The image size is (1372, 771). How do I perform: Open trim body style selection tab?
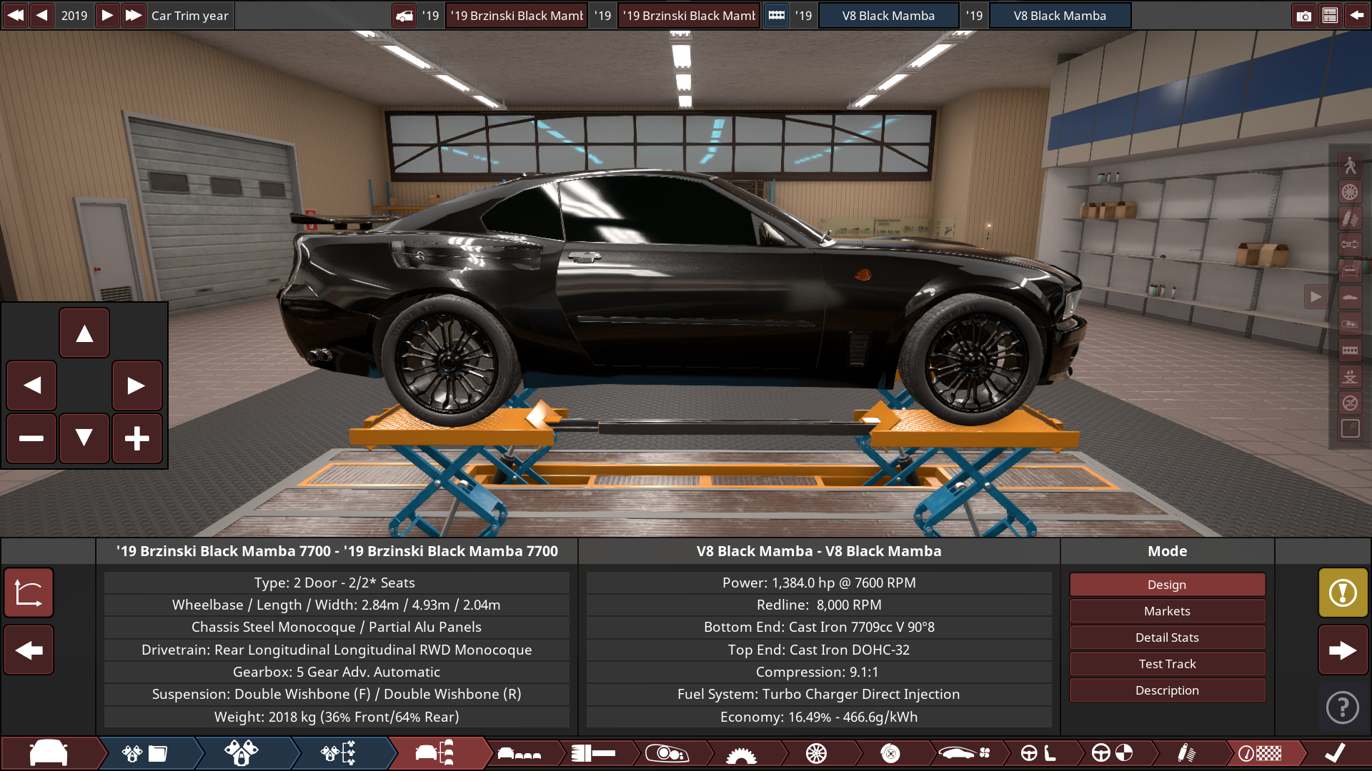(x=519, y=753)
